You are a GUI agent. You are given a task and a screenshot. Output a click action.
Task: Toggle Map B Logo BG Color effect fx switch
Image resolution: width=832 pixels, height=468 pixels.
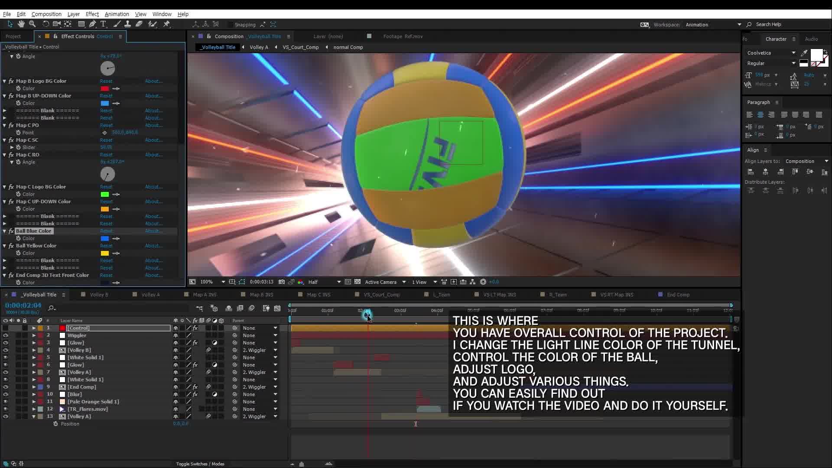click(11, 81)
